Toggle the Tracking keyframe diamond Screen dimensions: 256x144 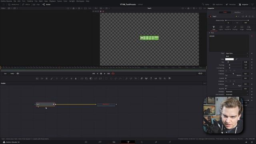click(252, 65)
